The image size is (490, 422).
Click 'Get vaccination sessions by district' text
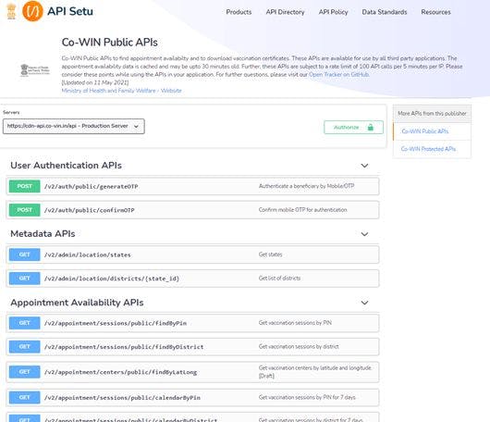tap(299, 346)
